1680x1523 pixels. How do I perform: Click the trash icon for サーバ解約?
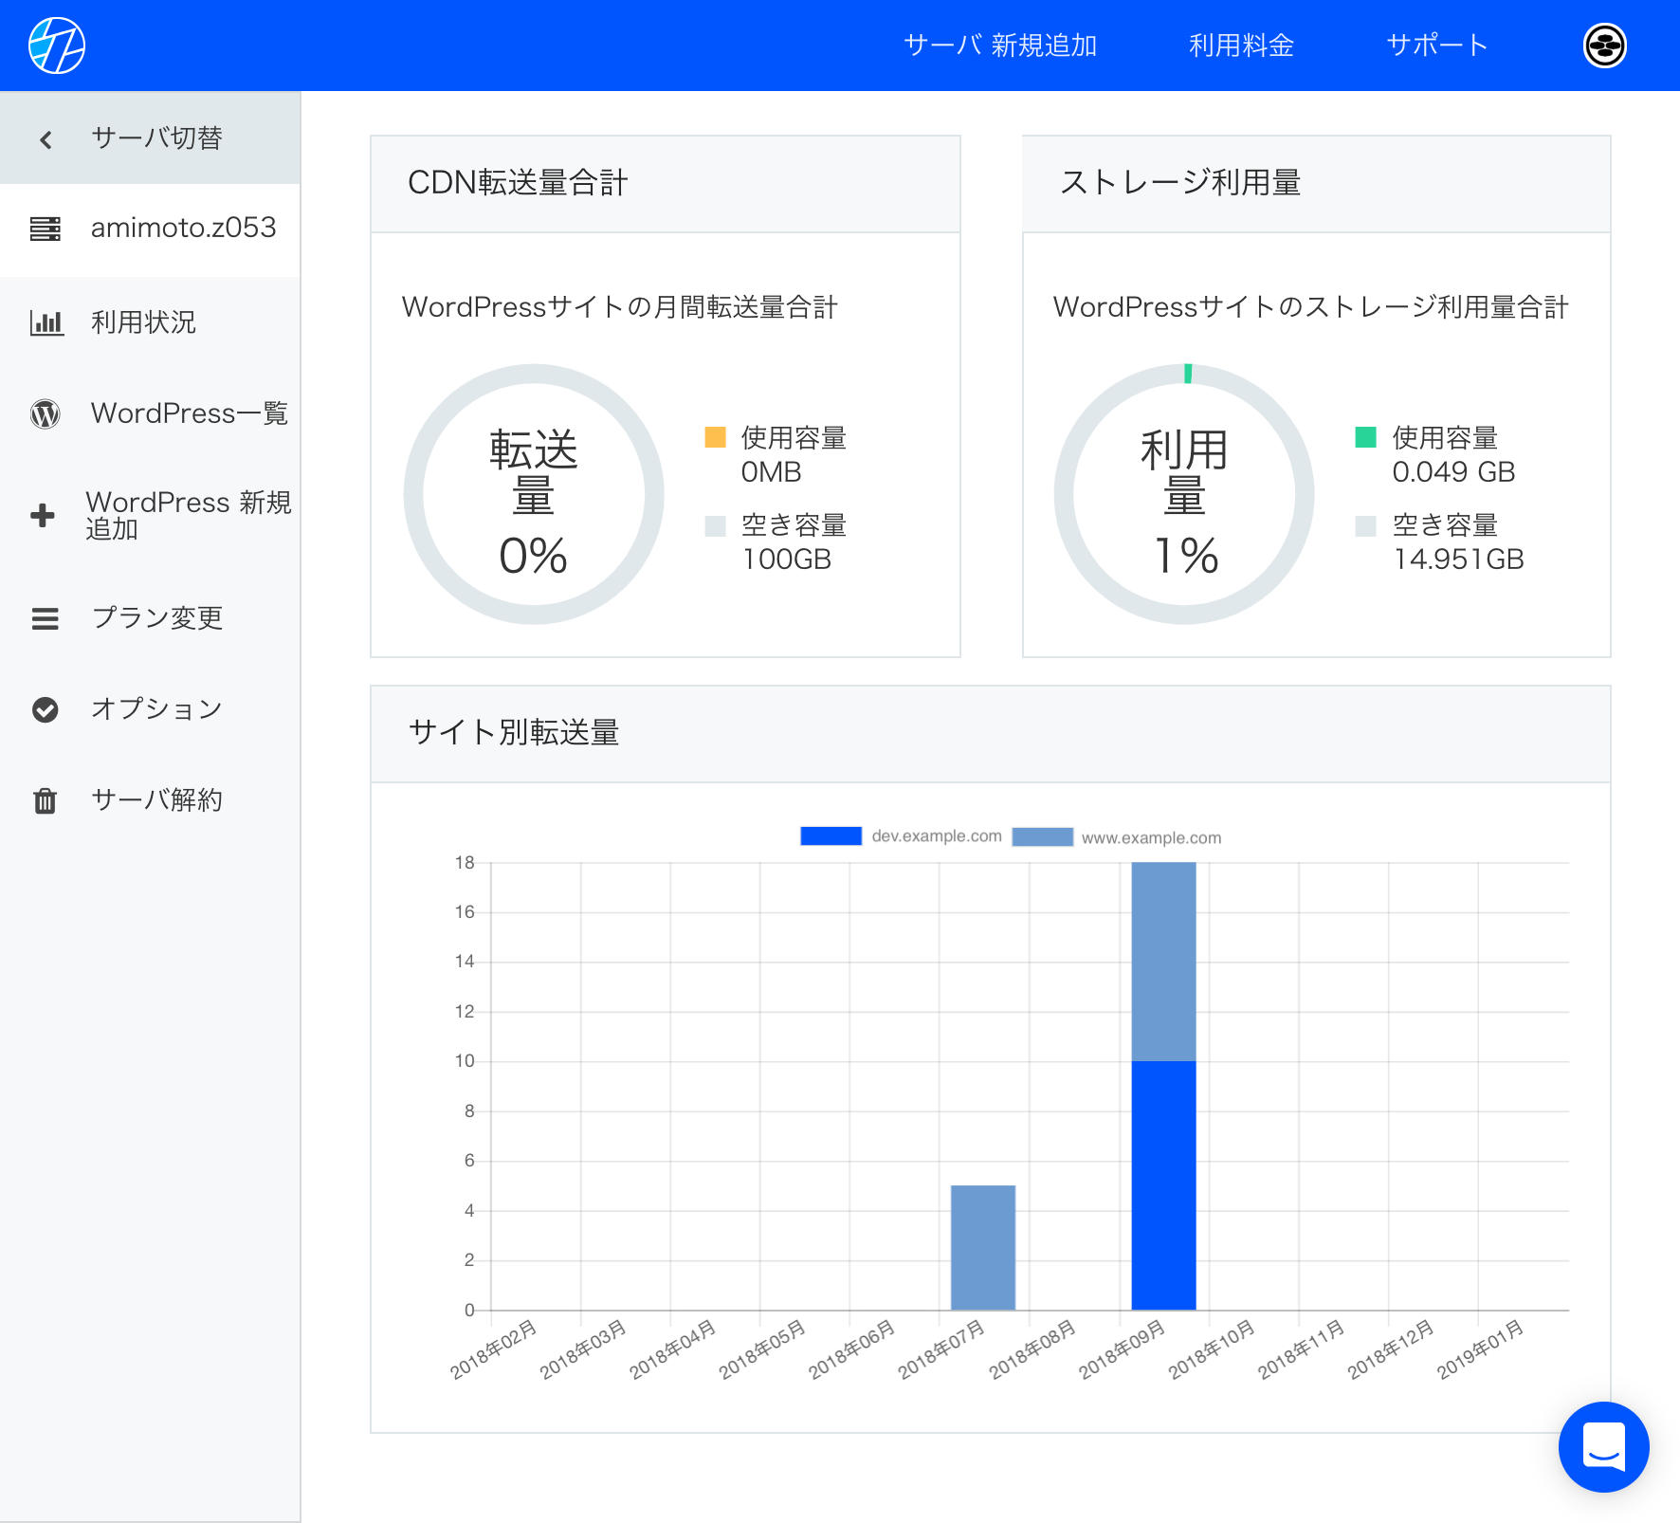pos(46,801)
